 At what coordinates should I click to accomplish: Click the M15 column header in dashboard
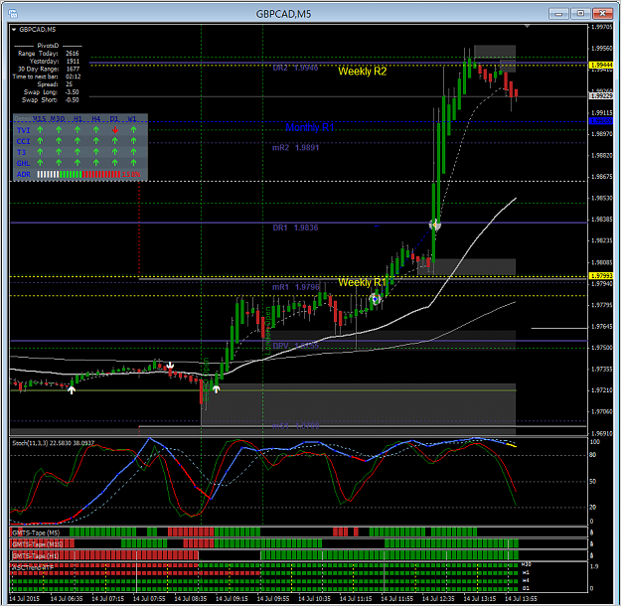point(40,119)
